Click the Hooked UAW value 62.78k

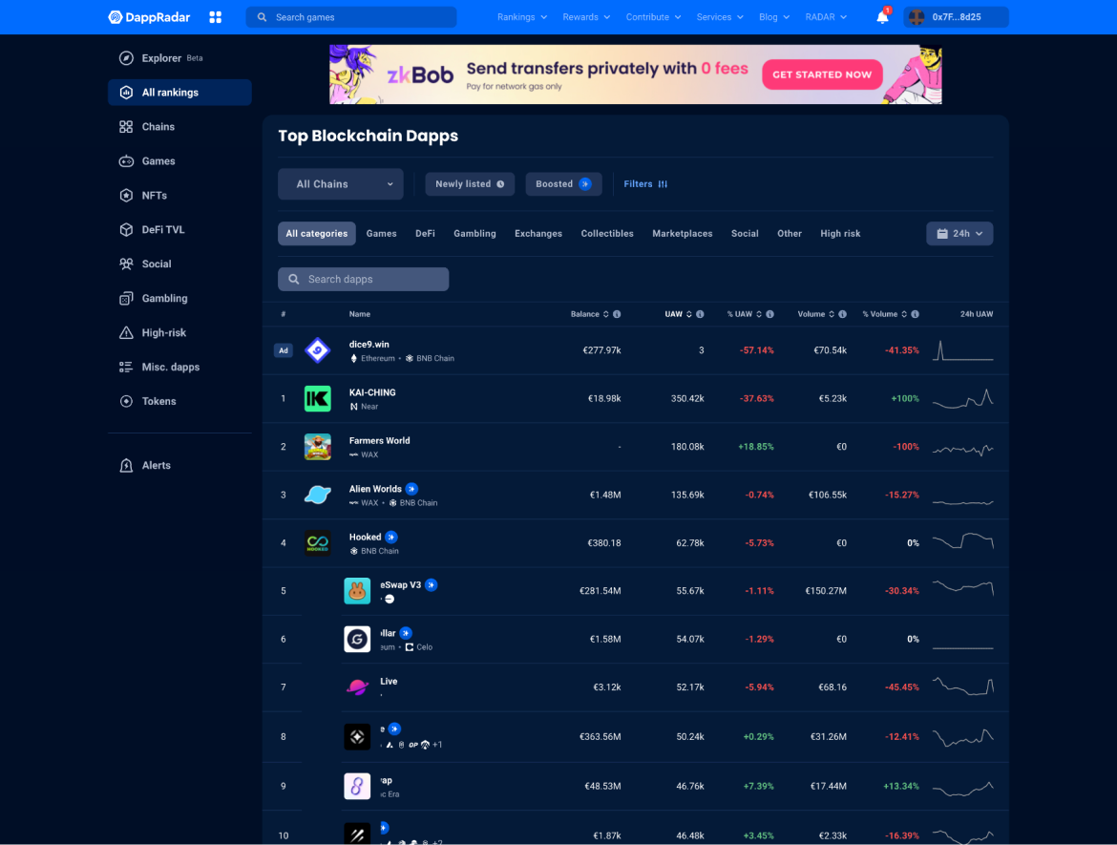690,543
